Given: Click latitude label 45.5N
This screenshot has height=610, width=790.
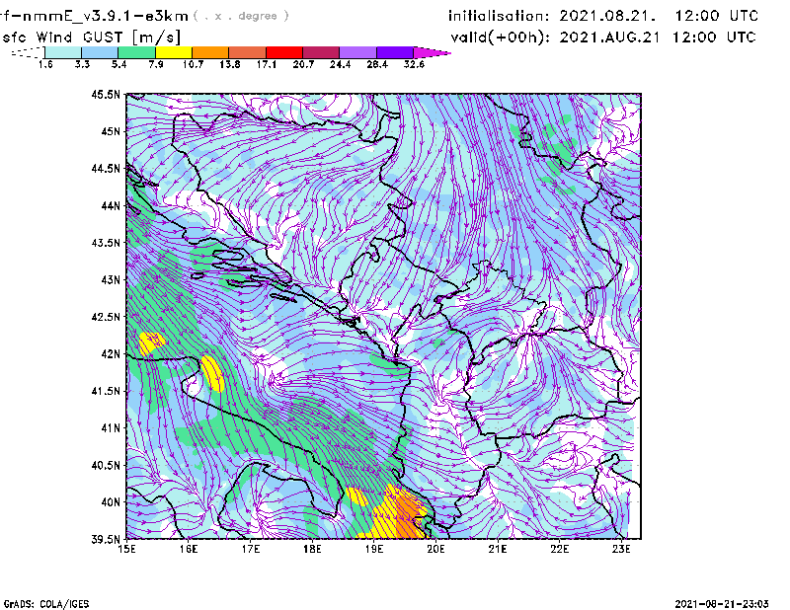Looking at the screenshot, I should pyautogui.click(x=106, y=94).
